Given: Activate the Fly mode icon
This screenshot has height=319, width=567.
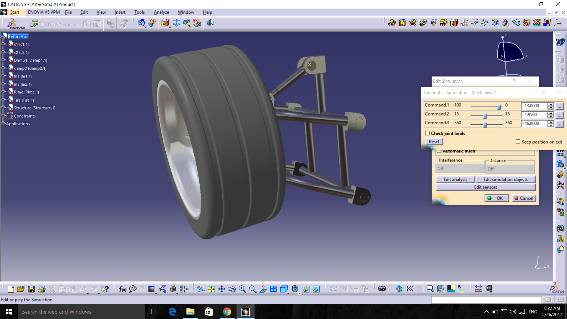Looking at the screenshot, I should [x=201, y=289].
